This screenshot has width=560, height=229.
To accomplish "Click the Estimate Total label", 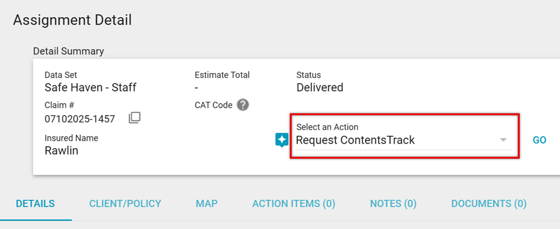I will [x=222, y=75].
